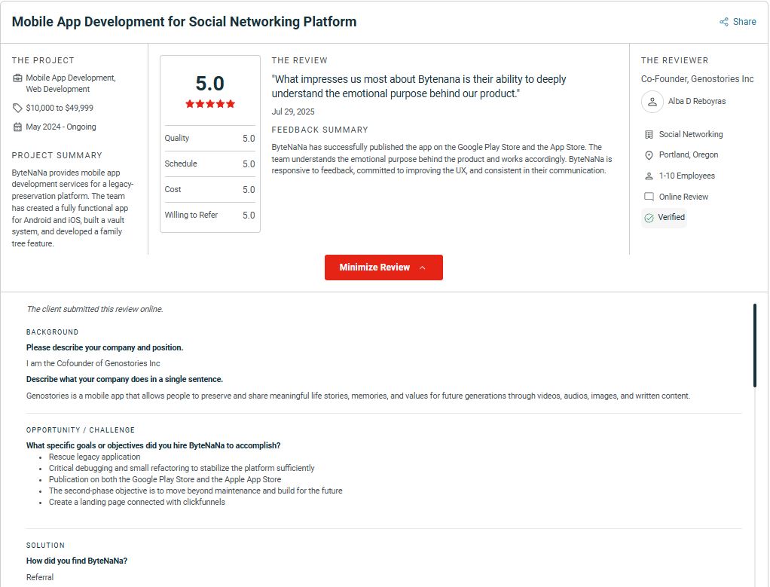Click reviewer avatar icon for Alba D Reboyras

652,102
